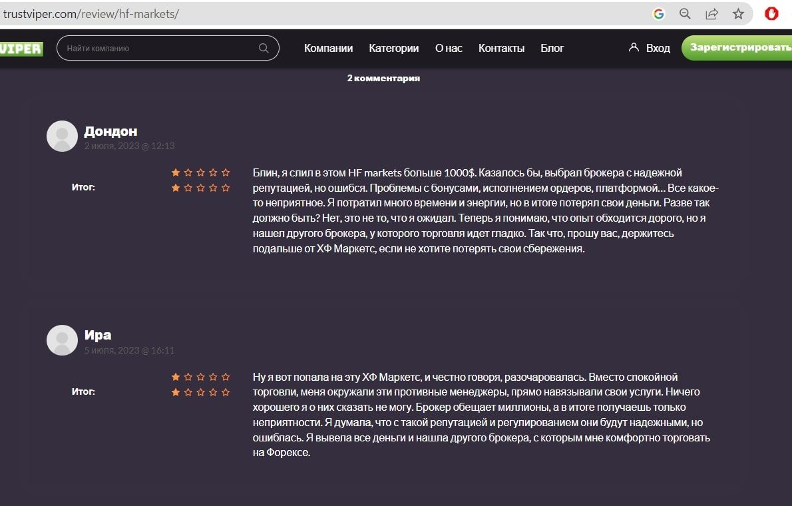Click the Google Translate icon in address bar

pos(658,14)
